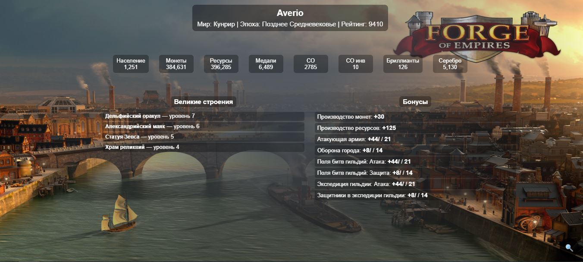Click the Великие строения section header
Viewport: 583px width, 262px height.
204,102
